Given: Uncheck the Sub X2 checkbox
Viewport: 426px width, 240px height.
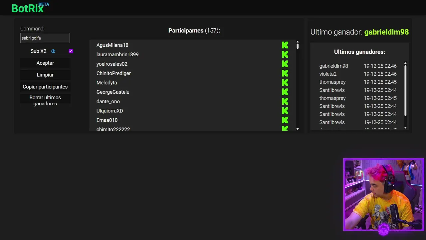Looking at the screenshot, I should click(71, 51).
